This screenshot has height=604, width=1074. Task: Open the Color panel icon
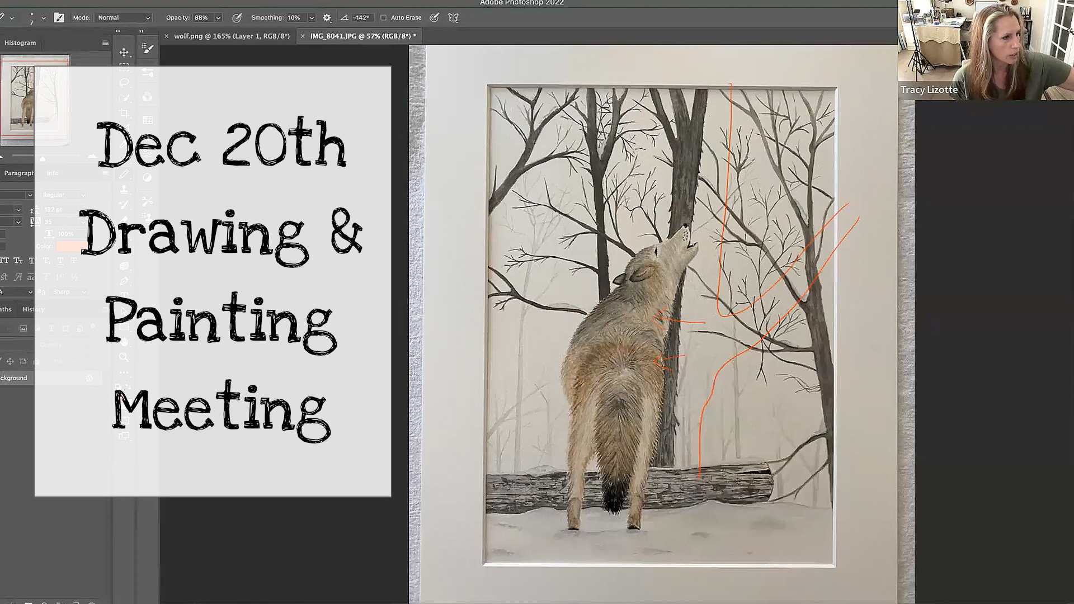click(x=148, y=97)
